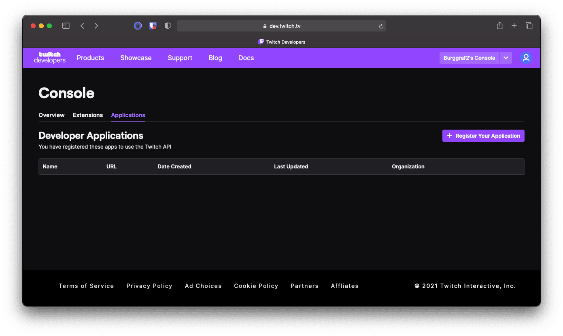Open the Docs menu item
The height and width of the screenshot is (336, 563).
coord(246,58)
